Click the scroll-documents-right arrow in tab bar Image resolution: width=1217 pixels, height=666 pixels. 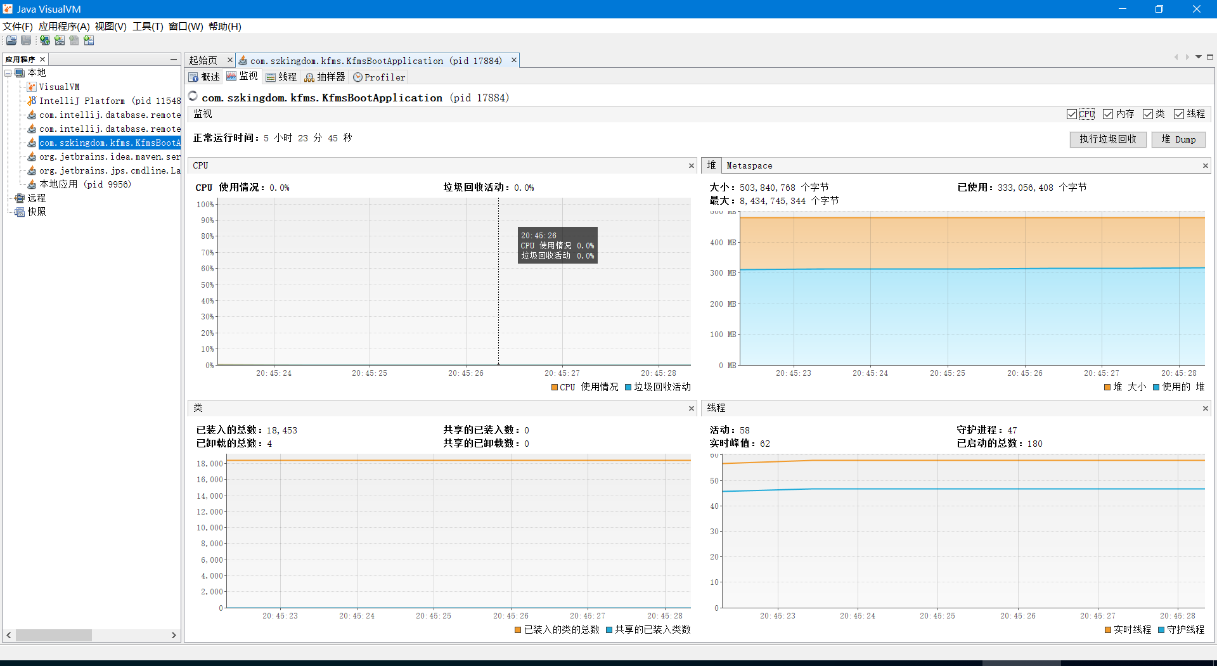coord(1187,57)
